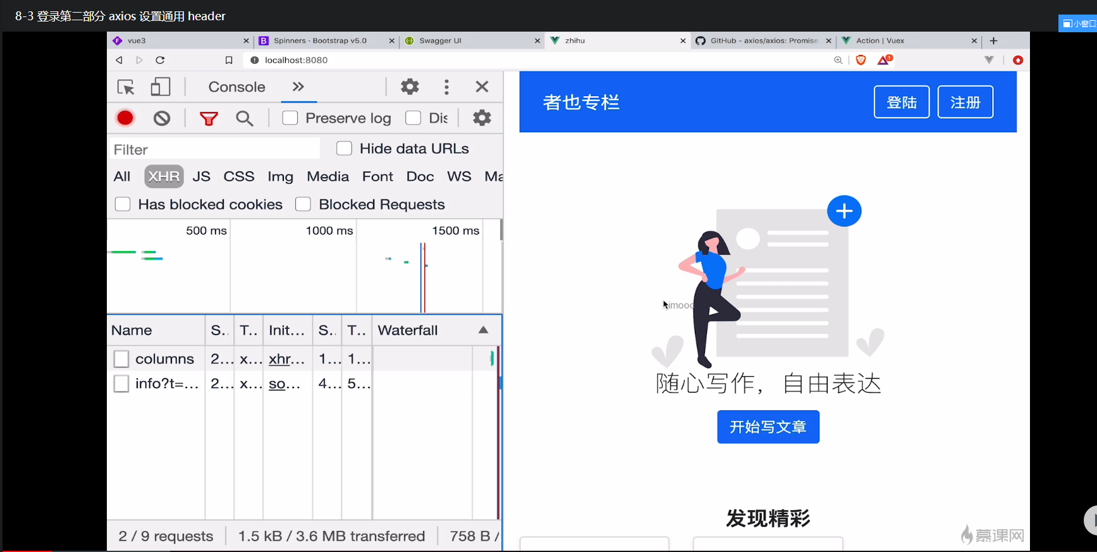Toggle the Disable cache checkbox
Image resolution: width=1097 pixels, height=552 pixels.
tap(413, 118)
